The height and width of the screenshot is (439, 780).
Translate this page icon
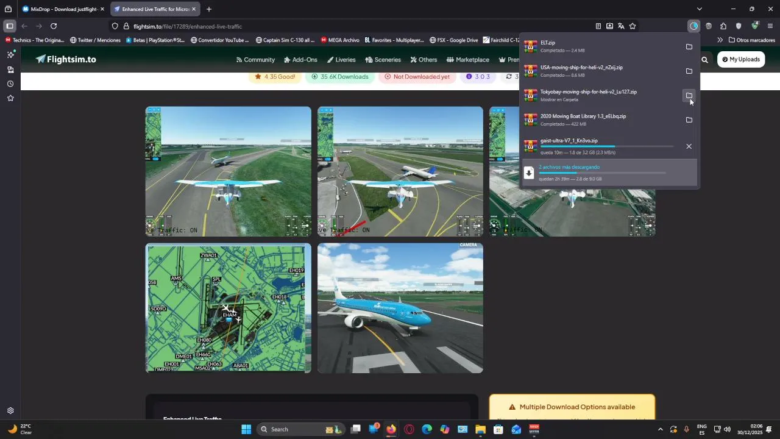pyautogui.click(x=621, y=26)
